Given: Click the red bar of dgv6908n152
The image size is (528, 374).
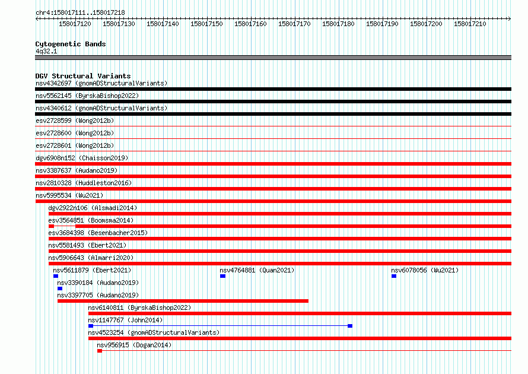Looking at the screenshot, I should [273, 164].
